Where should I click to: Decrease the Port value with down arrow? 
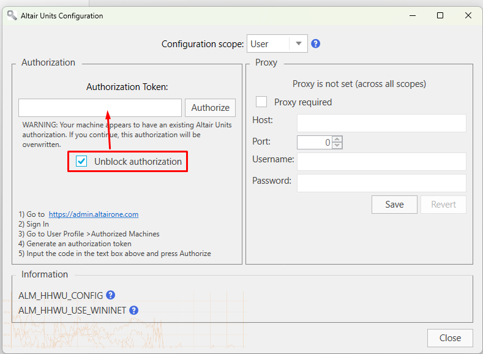click(x=337, y=145)
